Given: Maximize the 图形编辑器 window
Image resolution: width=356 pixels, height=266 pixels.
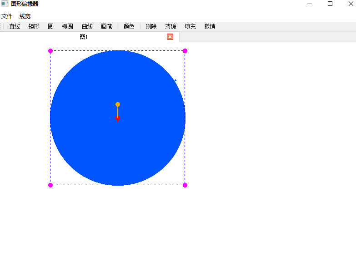Looking at the screenshot, I should [x=330, y=4].
